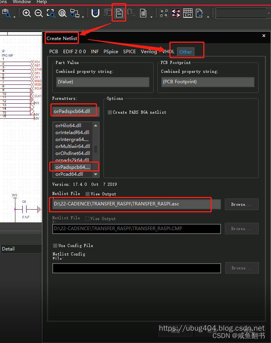Viewport: 271px width, 343px height.
Task: Click the find-in-hierarchy search icon
Action: pyautogui.click(x=75, y=13)
